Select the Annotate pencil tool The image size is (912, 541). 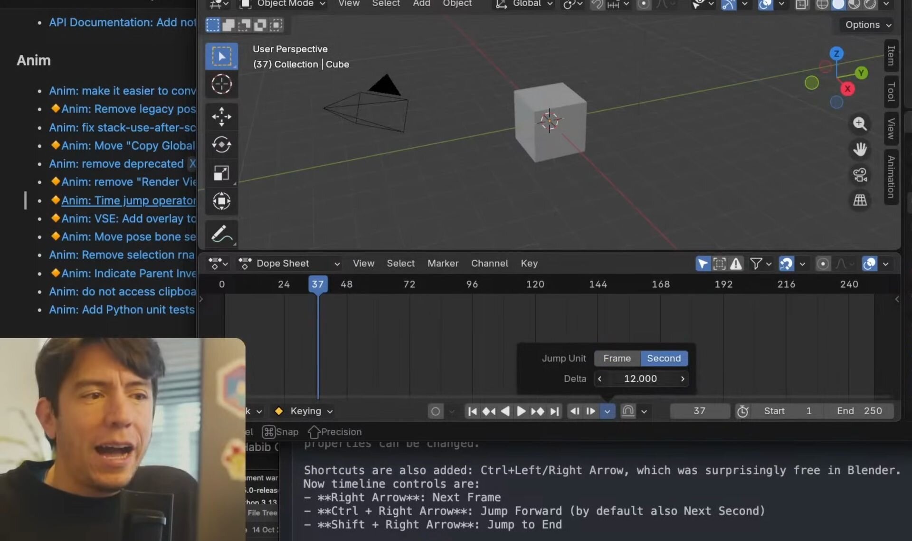coord(221,234)
